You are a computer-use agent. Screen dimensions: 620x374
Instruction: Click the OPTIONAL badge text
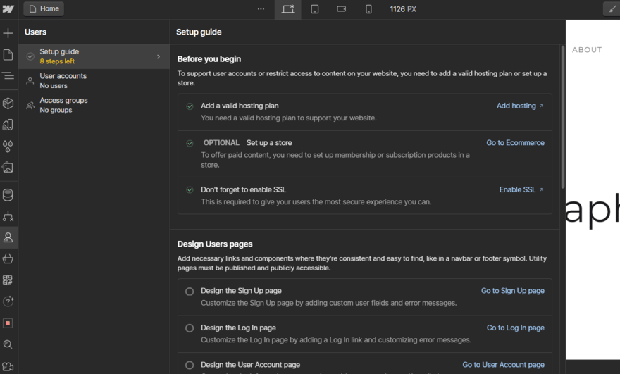pyautogui.click(x=221, y=143)
